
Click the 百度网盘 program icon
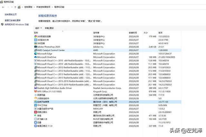35,95
